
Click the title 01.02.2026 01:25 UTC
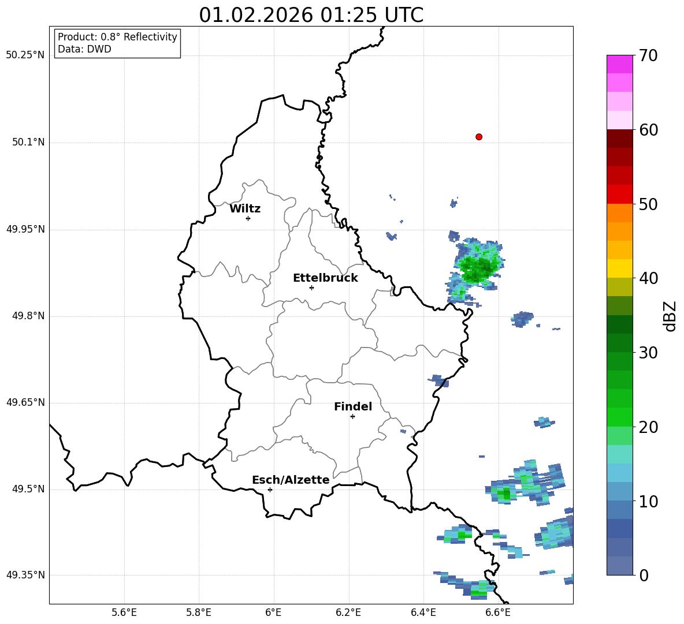tap(311, 15)
